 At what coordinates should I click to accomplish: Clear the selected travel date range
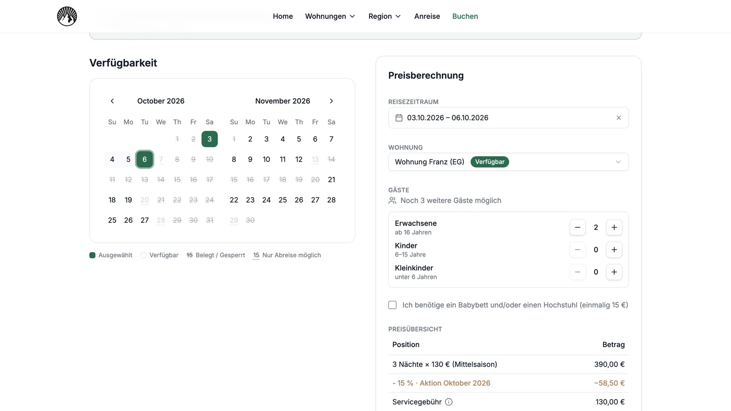click(619, 118)
